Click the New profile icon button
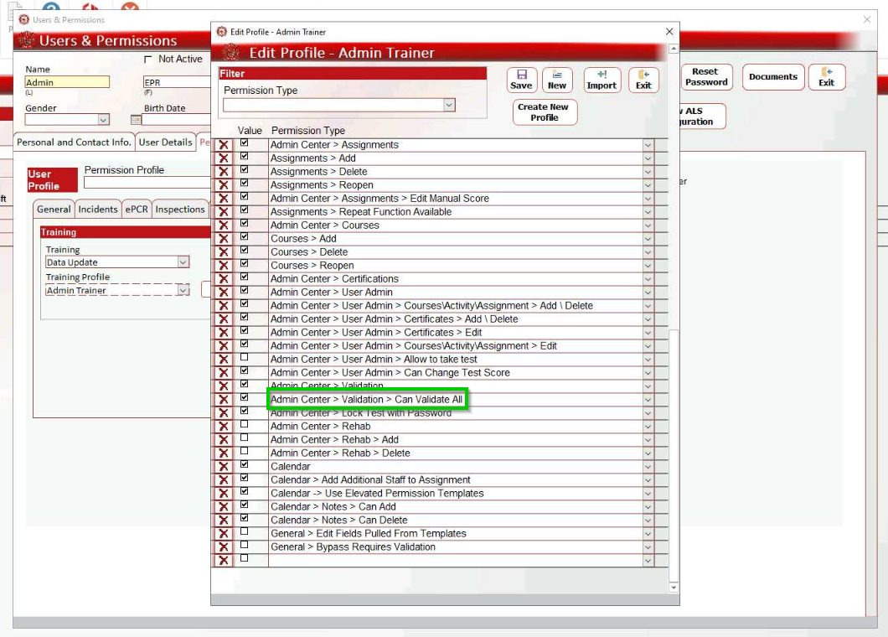Image resolution: width=888 pixels, height=637 pixels. pos(557,80)
